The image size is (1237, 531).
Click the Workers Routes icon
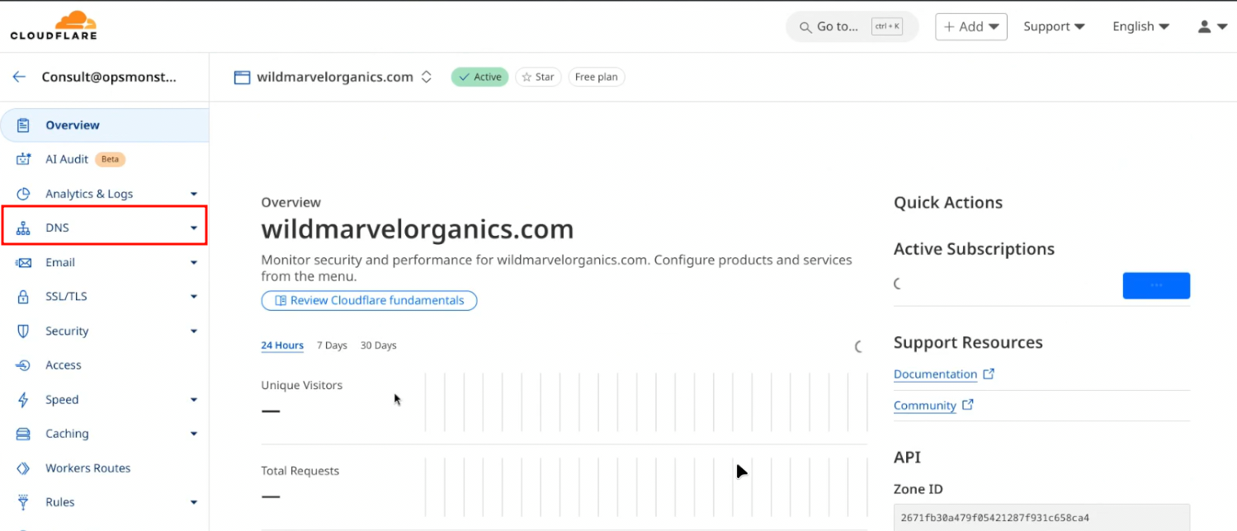coord(24,468)
